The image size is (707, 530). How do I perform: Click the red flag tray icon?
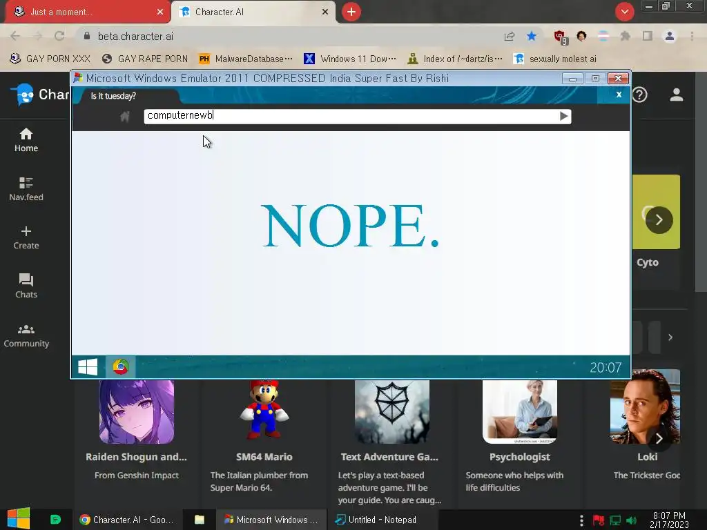(x=599, y=520)
